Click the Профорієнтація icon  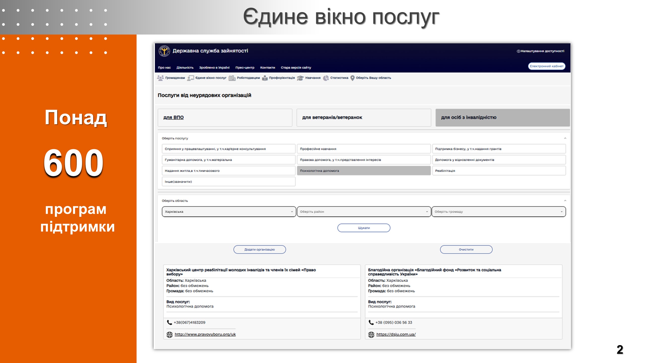[x=265, y=78]
